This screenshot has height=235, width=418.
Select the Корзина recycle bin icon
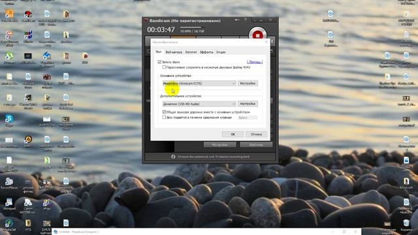pyautogui.click(x=406, y=225)
